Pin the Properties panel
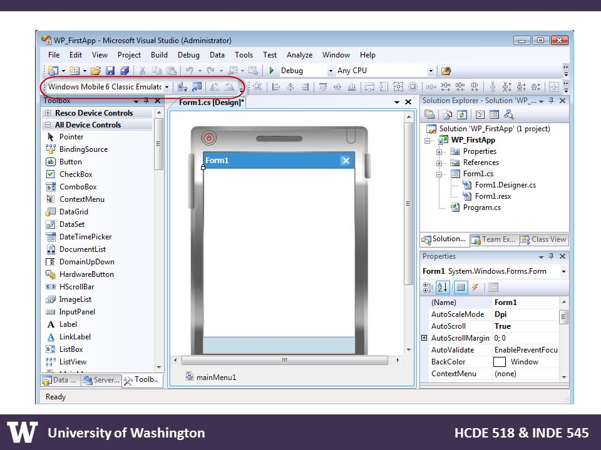This screenshot has width=601, height=450. 551,256
